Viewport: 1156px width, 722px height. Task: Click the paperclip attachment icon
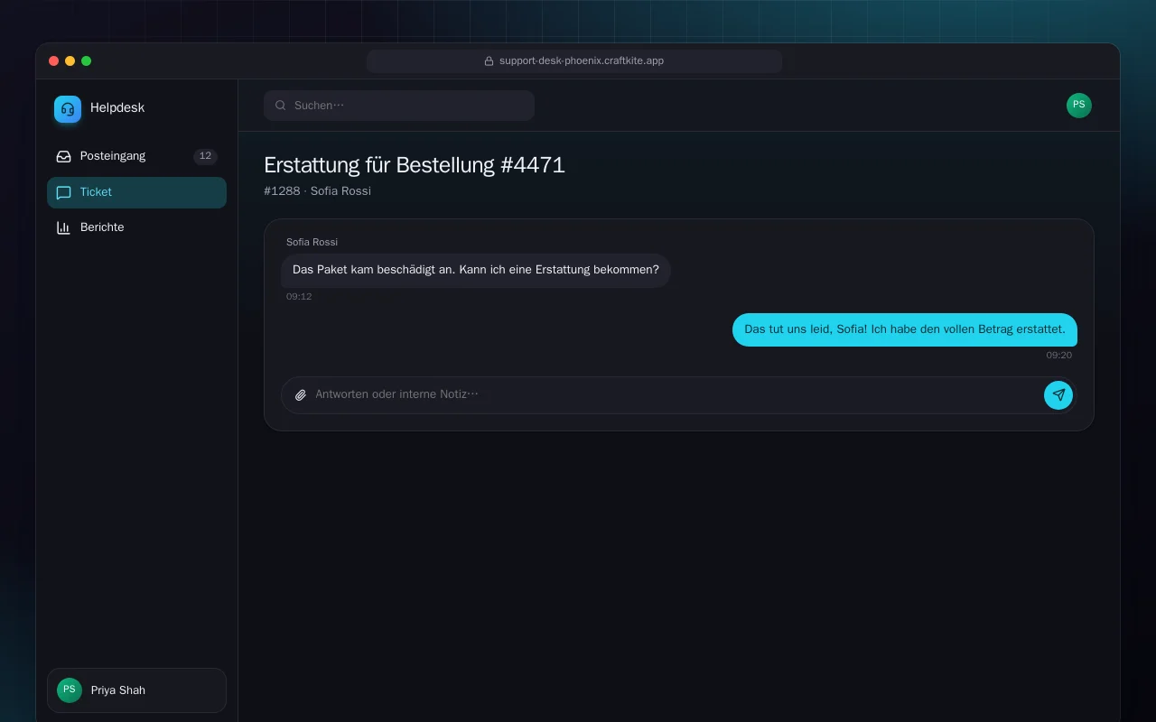pos(301,395)
